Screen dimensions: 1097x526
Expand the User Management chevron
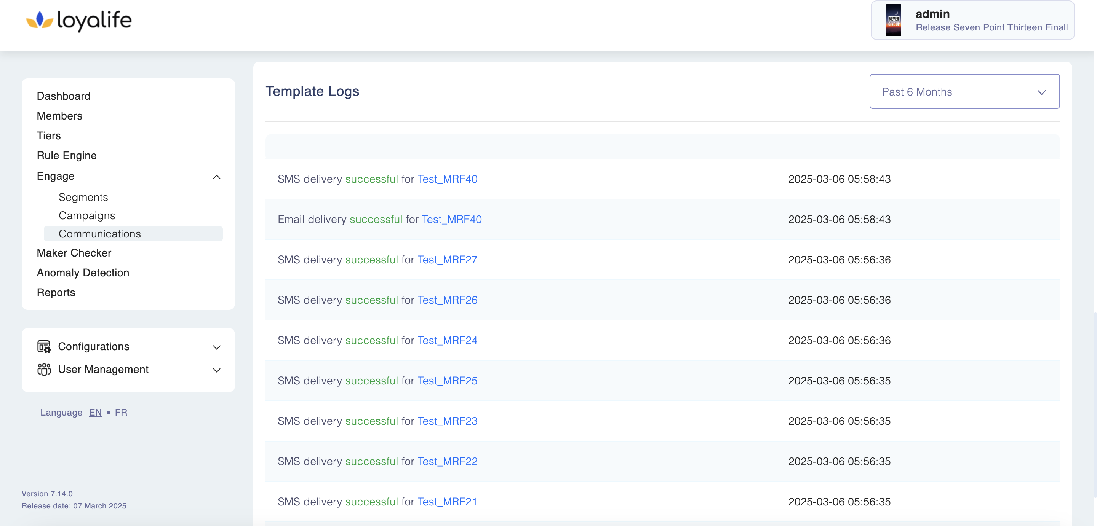[x=216, y=370]
